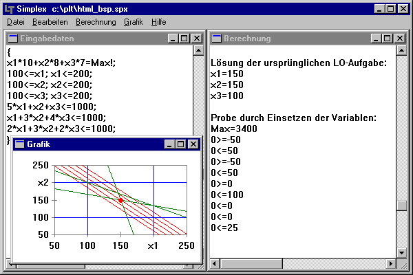
Task: Open the Berechnung menu in menu bar
Action: 96,22
